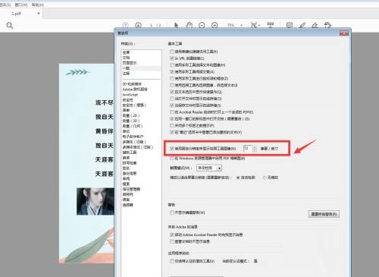Toggle show online storage when opening files (O)
379x277 pixels.
[172, 99]
